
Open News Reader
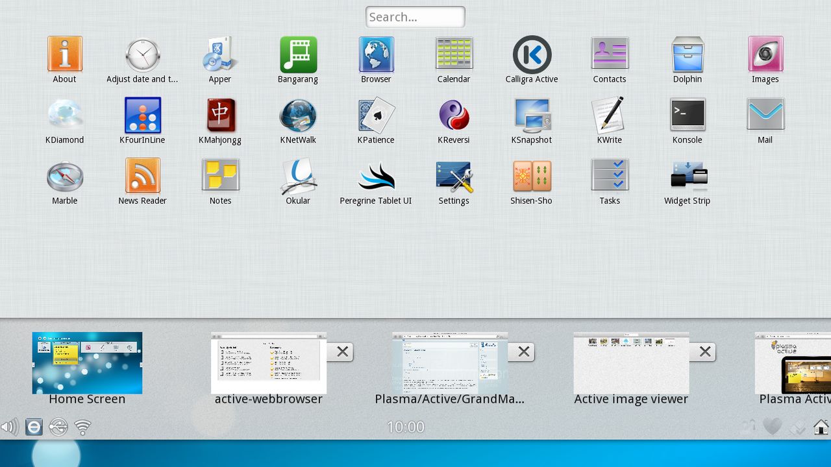(142, 182)
